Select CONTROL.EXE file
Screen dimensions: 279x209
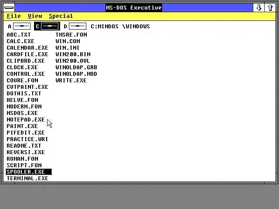(26, 74)
